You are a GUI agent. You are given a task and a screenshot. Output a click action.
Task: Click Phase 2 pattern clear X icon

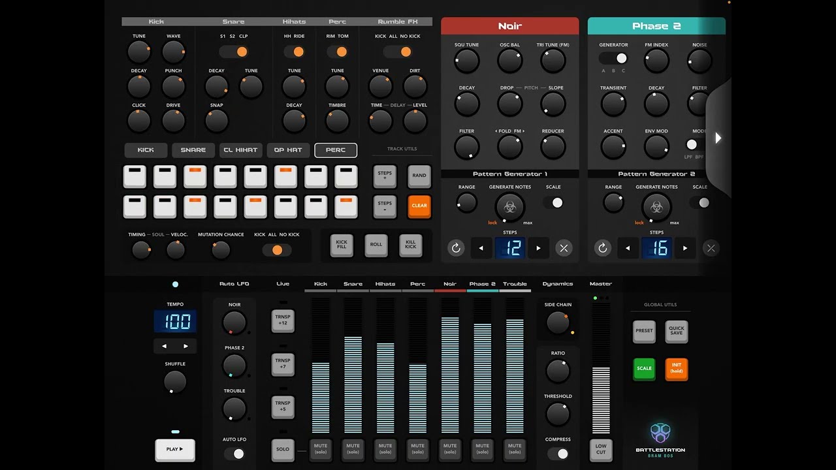point(711,248)
